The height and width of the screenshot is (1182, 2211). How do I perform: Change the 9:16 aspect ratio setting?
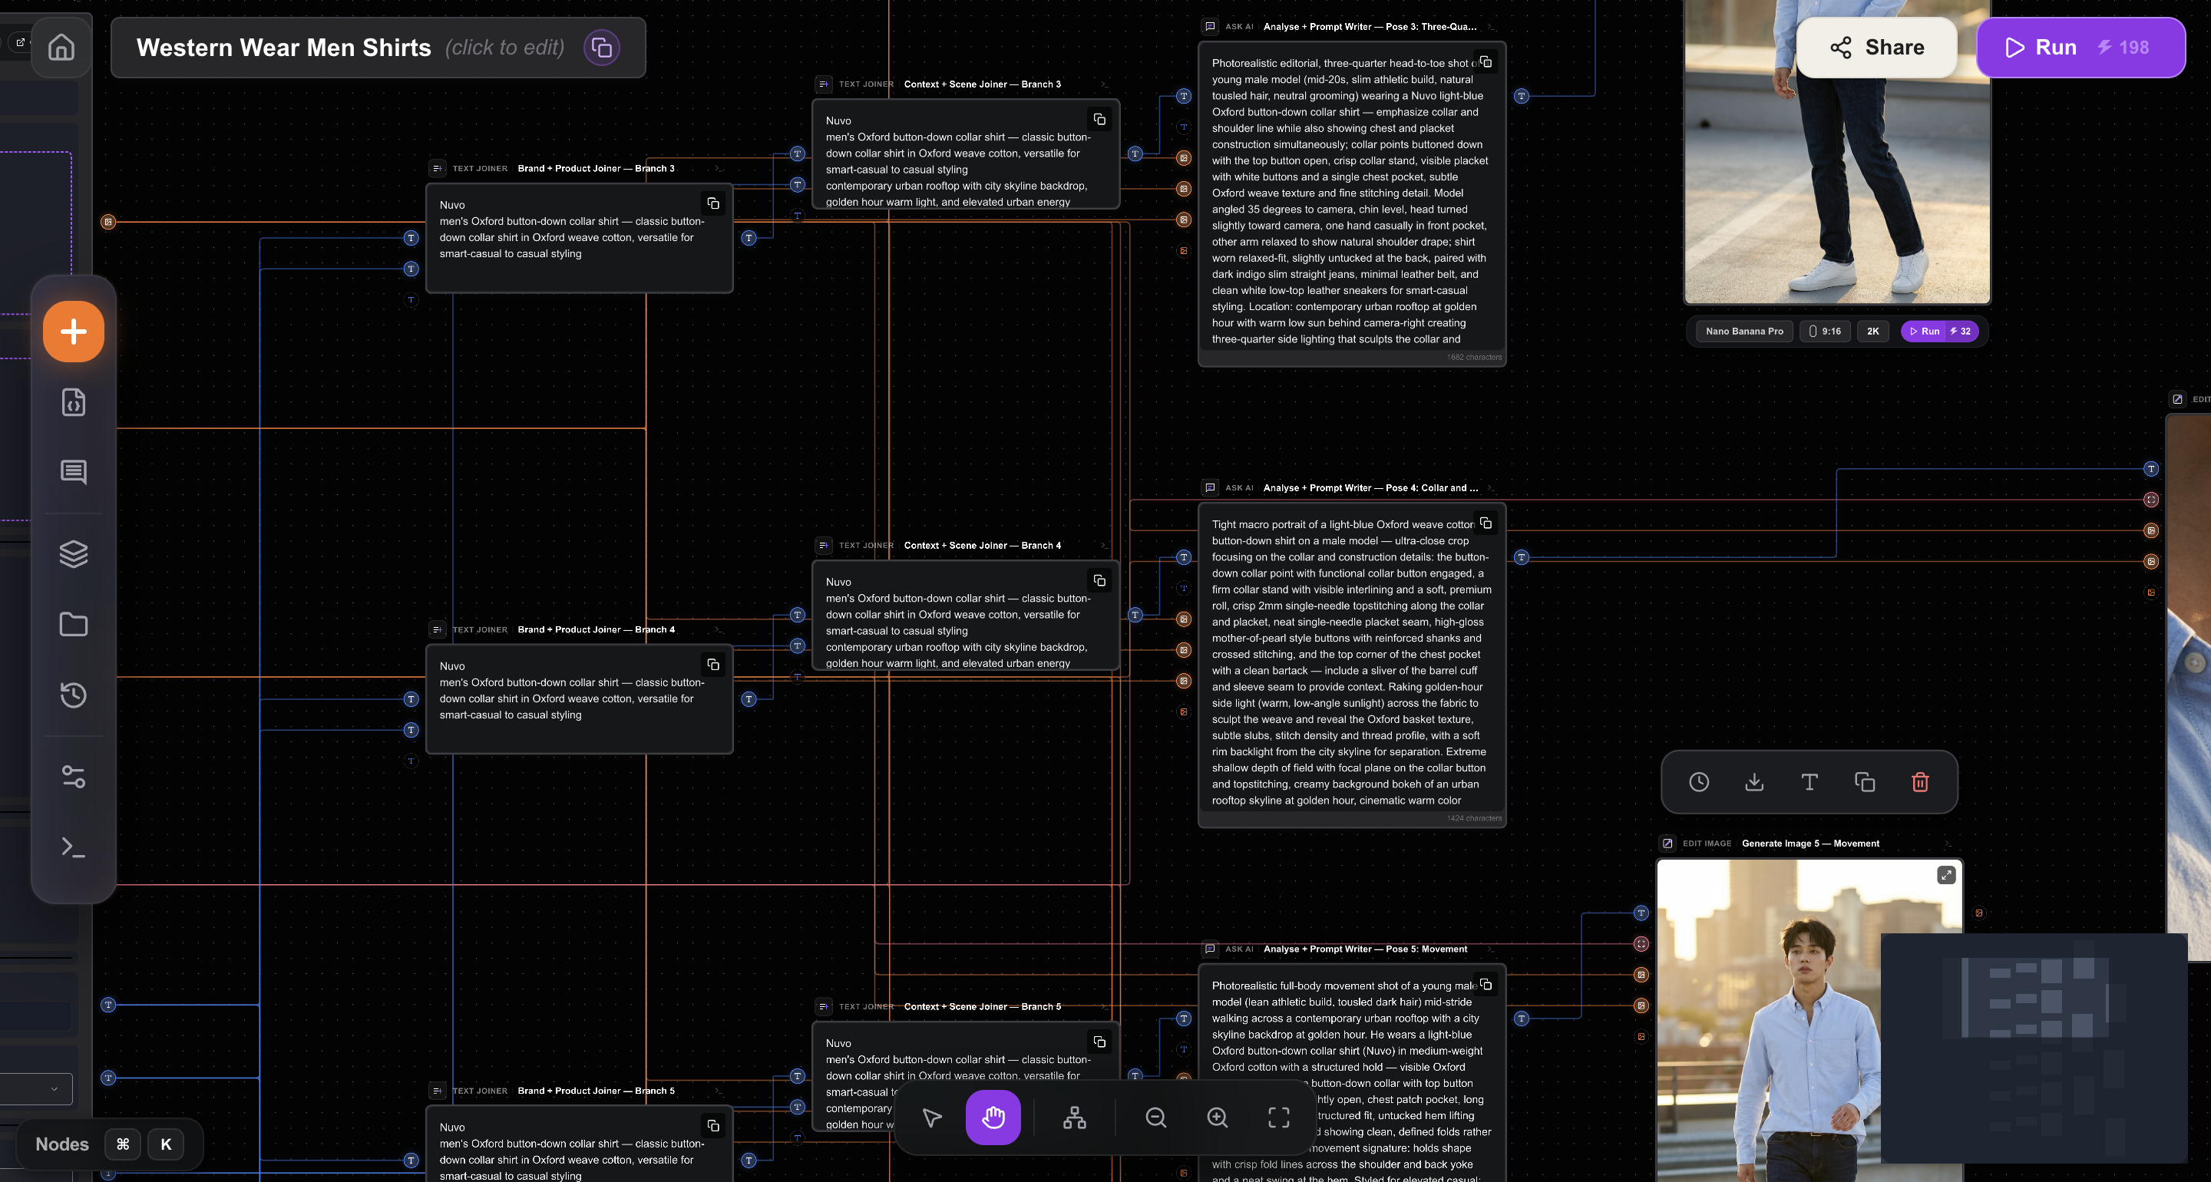tap(1825, 332)
